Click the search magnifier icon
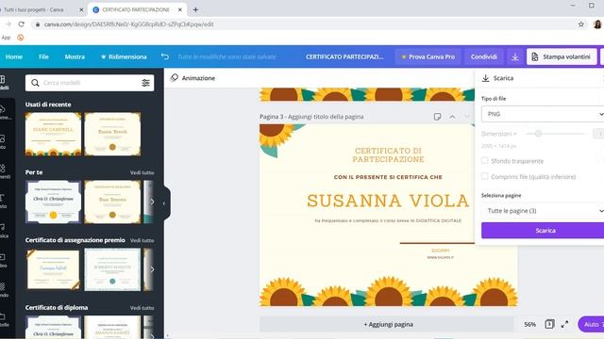Viewport: 604px width, 339px height. 35,83
